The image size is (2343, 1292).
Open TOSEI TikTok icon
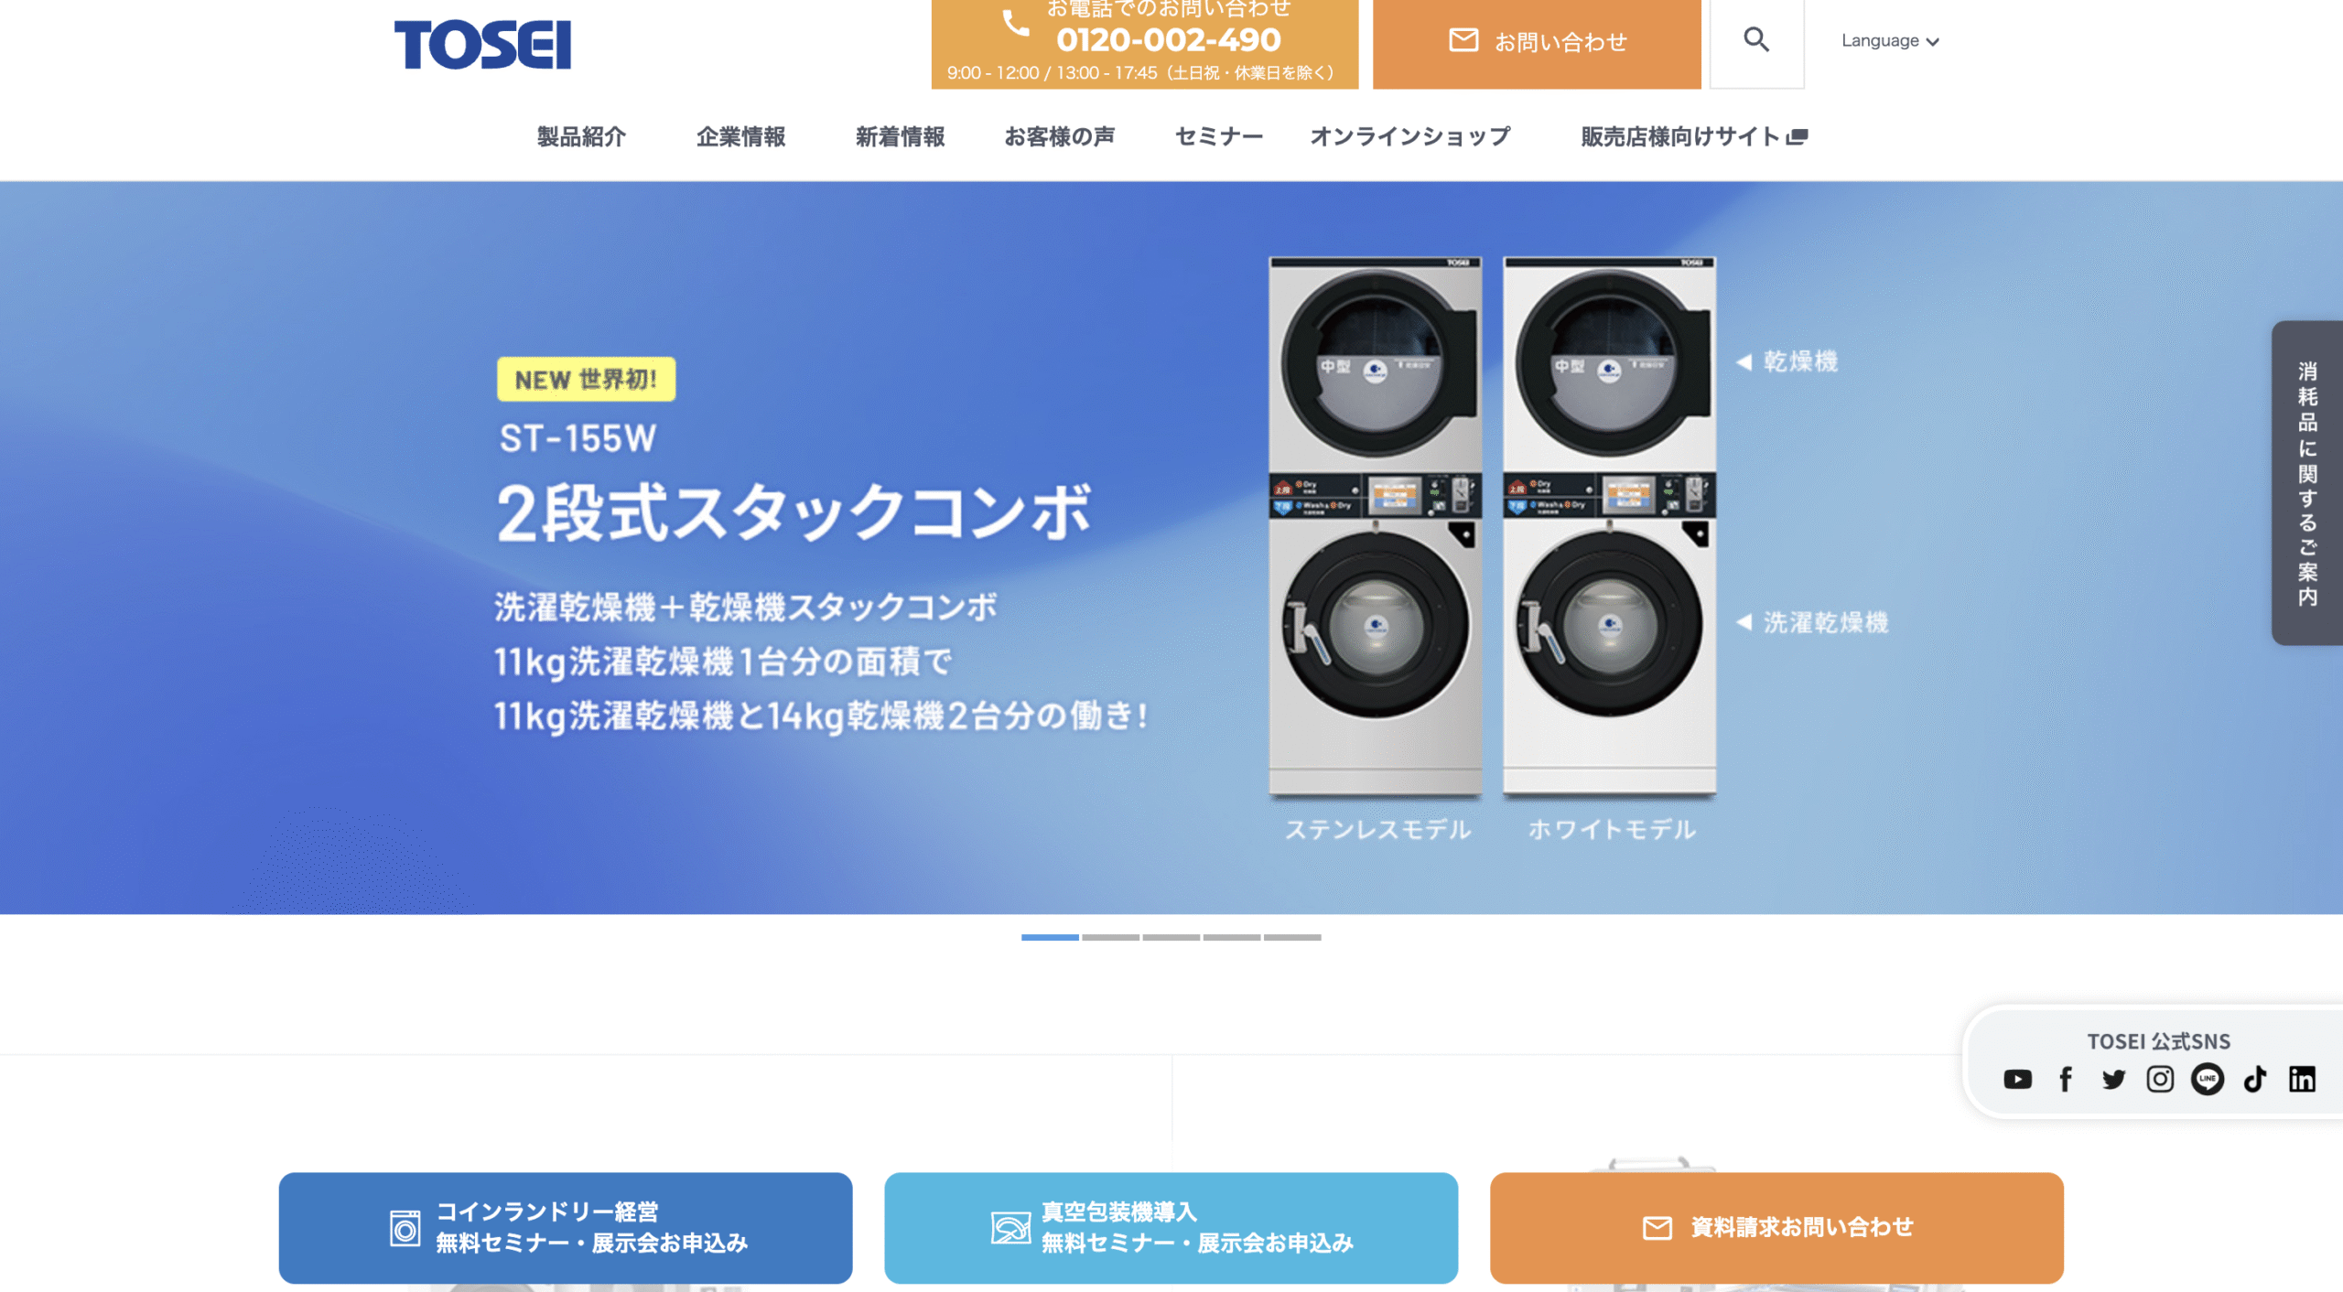click(2255, 1080)
